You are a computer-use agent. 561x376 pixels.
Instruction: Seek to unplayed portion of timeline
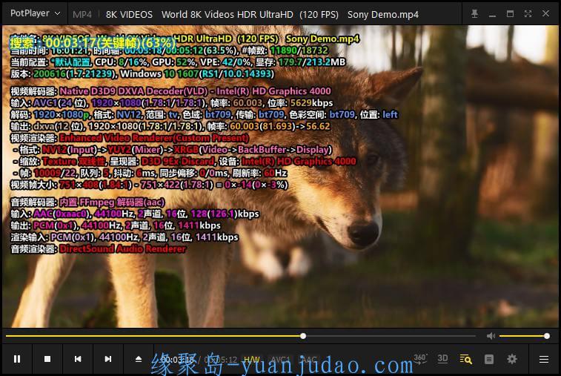click(391, 336)
